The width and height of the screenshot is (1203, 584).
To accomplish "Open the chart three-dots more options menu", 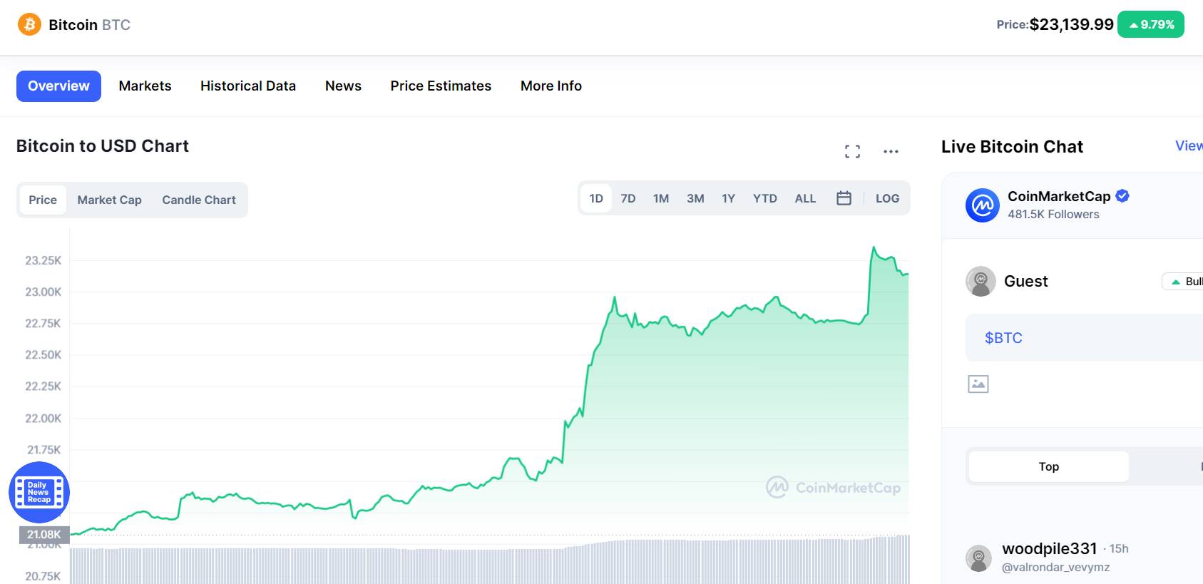I will pos(891,151).
